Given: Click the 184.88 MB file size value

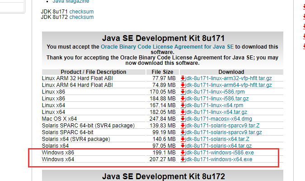Looking at the screenshot, I should (x=162, y=99).
